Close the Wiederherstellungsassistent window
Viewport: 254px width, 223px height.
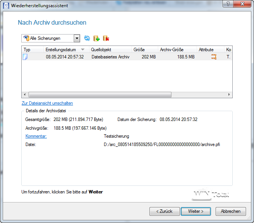click(242, 4)
